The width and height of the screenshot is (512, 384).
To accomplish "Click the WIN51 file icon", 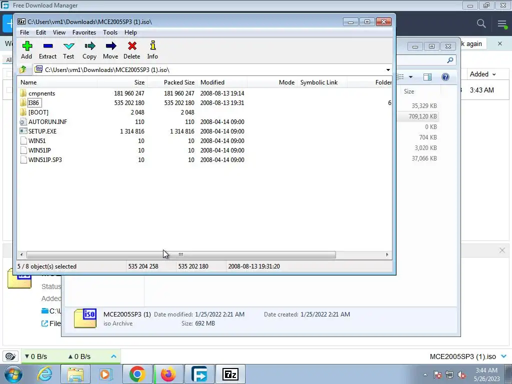I will [x=23, y=140].
